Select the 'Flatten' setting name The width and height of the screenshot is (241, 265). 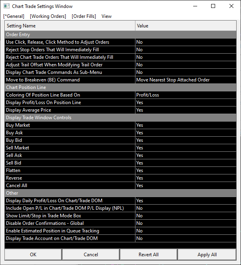click(70, 170)
